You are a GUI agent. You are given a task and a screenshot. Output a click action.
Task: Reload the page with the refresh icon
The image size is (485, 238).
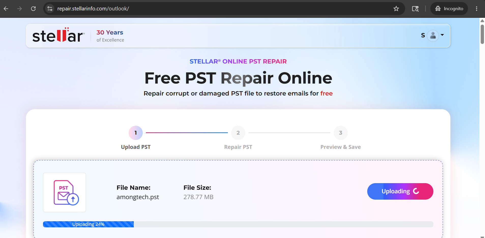tap(33, 9)
